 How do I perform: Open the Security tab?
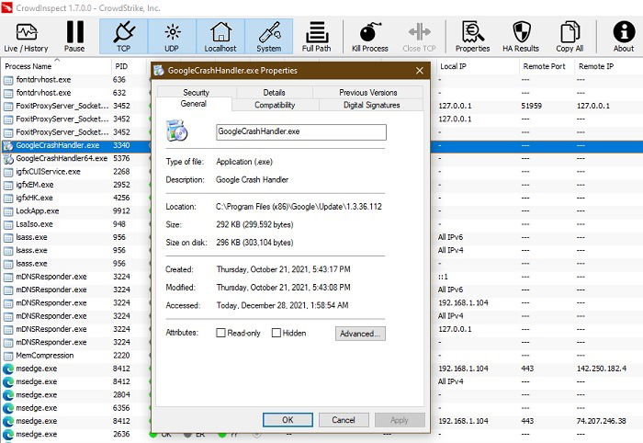click(x=196, y=92)
